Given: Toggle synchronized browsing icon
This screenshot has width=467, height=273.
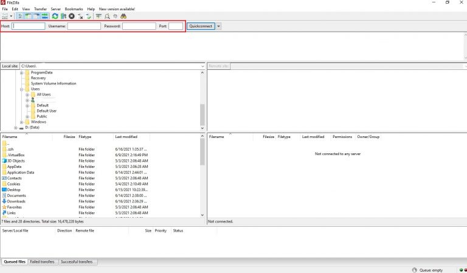Looking at the screenshot, I should 116,16.
